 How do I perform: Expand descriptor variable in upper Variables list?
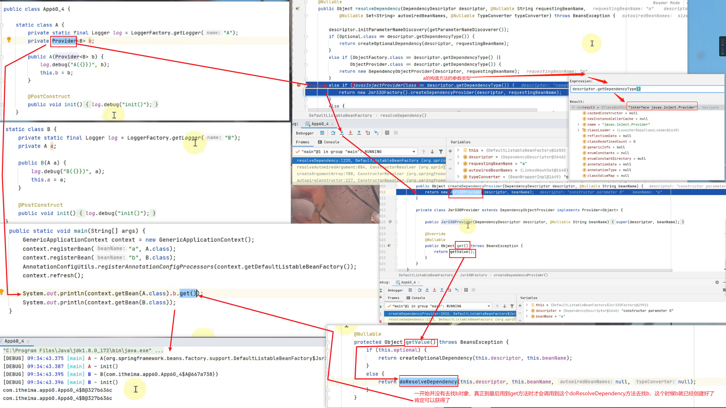pos(458,157)
